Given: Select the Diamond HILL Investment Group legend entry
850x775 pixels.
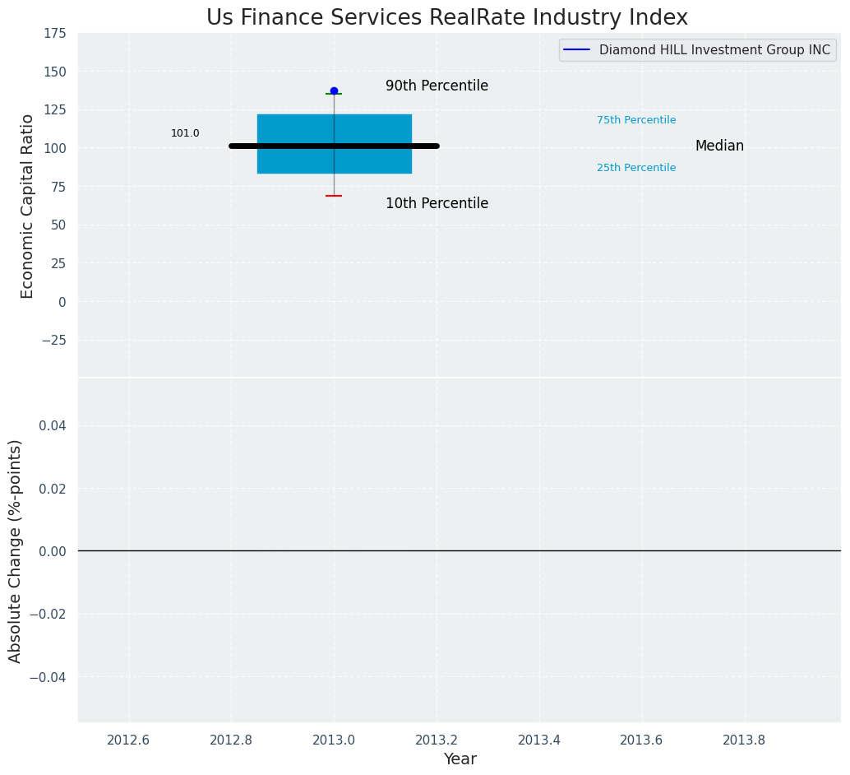Looking at the screenshot, I should coord(714,50).
